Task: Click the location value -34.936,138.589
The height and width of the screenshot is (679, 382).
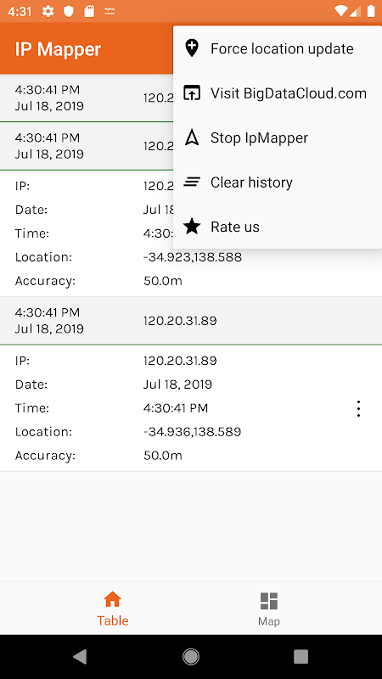Action: 193,432
